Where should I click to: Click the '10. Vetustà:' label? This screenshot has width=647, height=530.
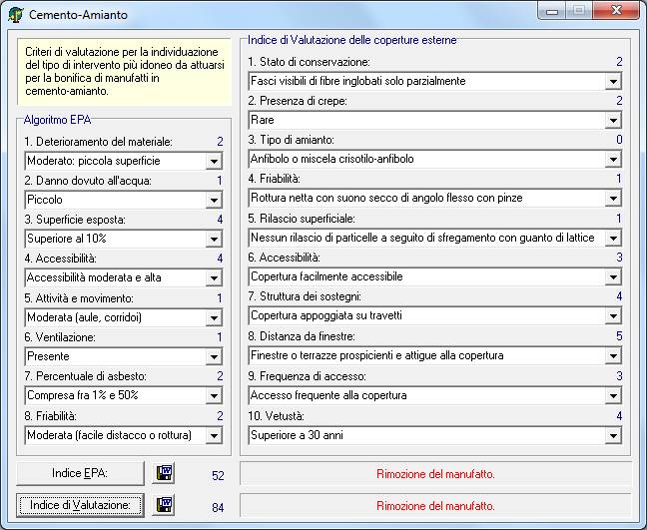276,416
